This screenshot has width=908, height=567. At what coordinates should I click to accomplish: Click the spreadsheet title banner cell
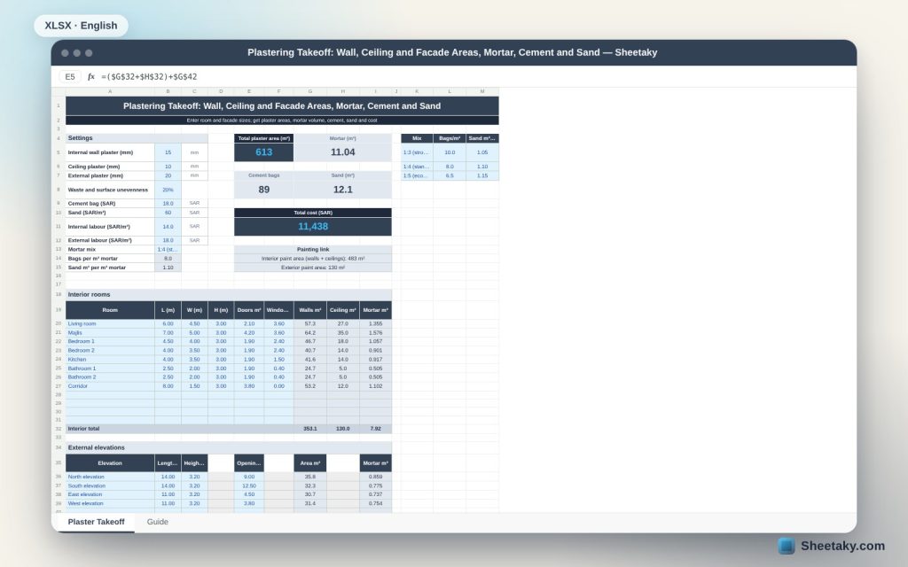tap(282, 106)
